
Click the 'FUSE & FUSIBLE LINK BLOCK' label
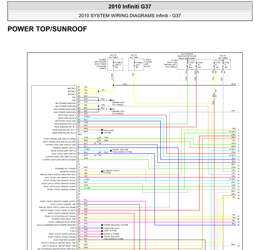click(x=148, y=63)
